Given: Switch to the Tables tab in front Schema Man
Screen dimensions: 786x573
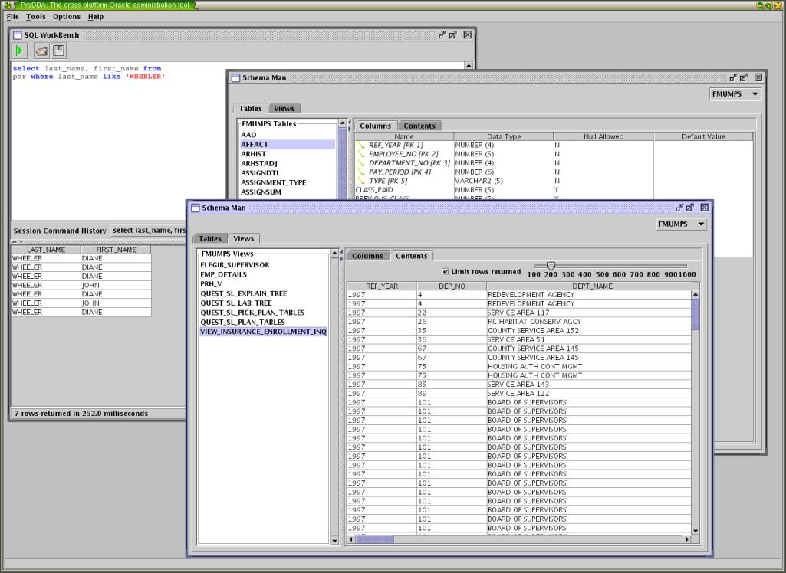Looking at the screenshot, I should click(x=209, y=239).
